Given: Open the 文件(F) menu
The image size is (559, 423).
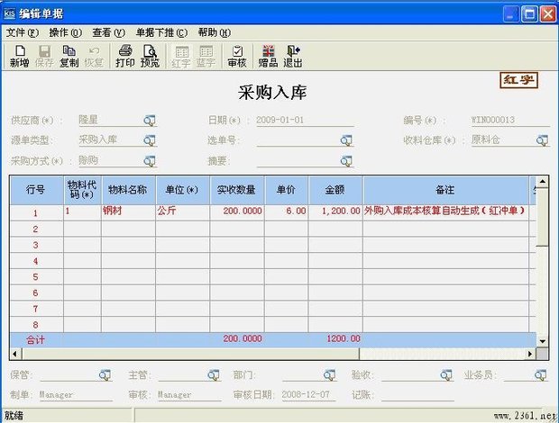Looking at the screenshot, I should click(x=23, y=32).
